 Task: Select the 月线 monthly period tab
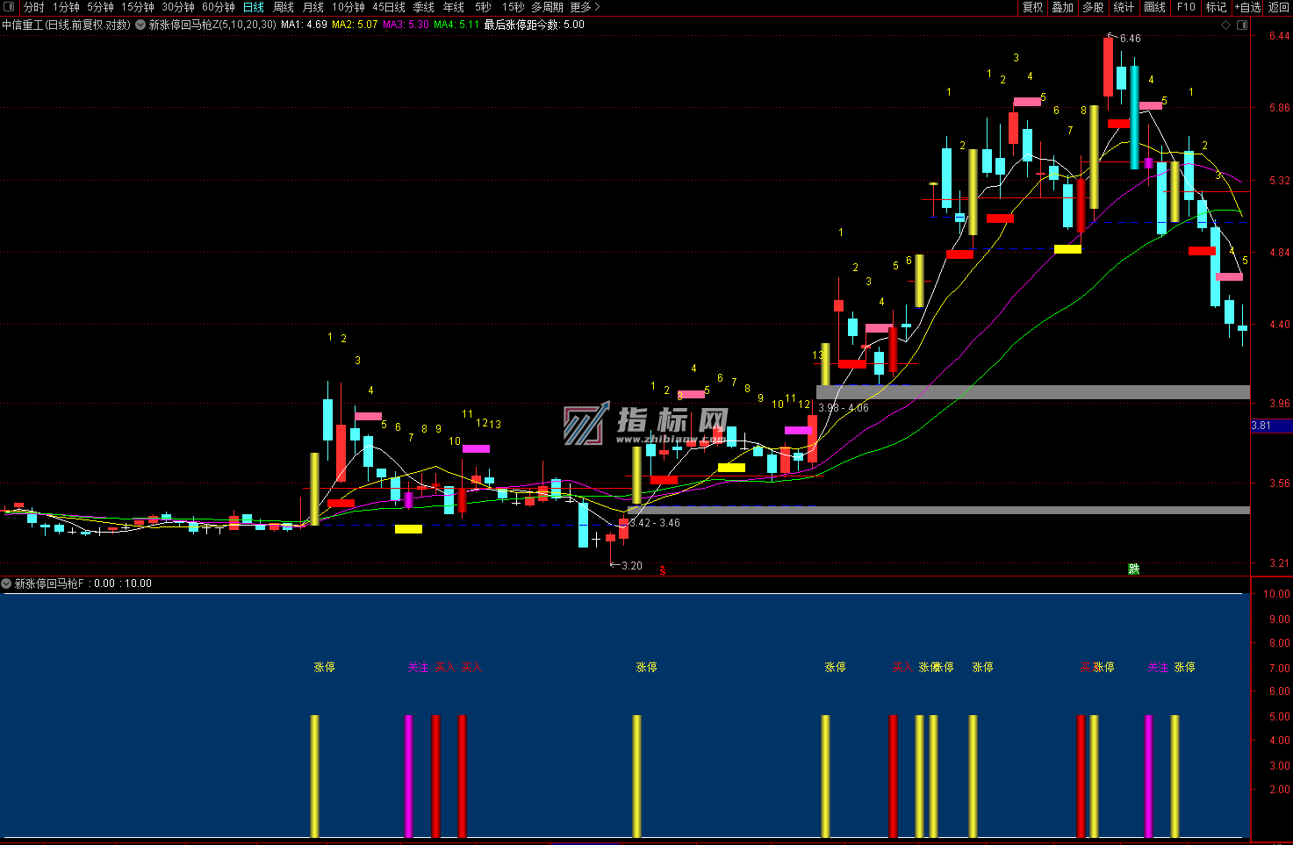point(313,7)
